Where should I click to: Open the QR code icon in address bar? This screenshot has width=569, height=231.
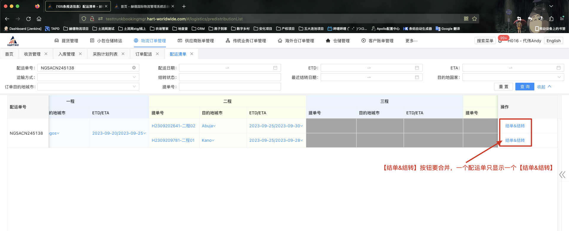tap(466, 19)
